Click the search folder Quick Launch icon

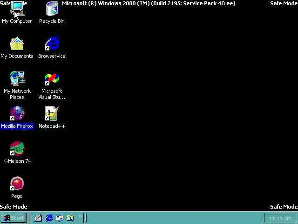coord(70,218)
